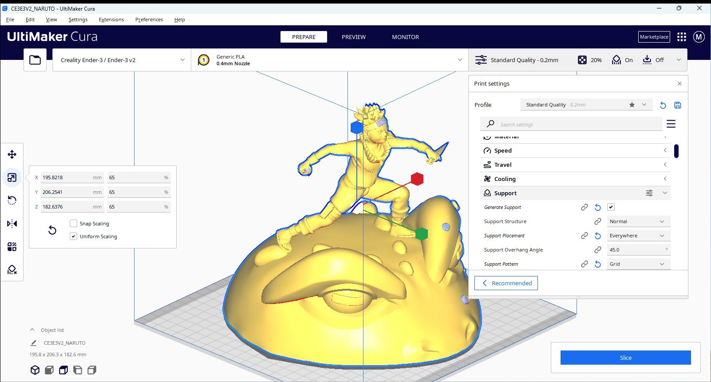Switch to the PREVIEW stage
This screenshot has height=382, width=711.
click(x=354, y=37)
